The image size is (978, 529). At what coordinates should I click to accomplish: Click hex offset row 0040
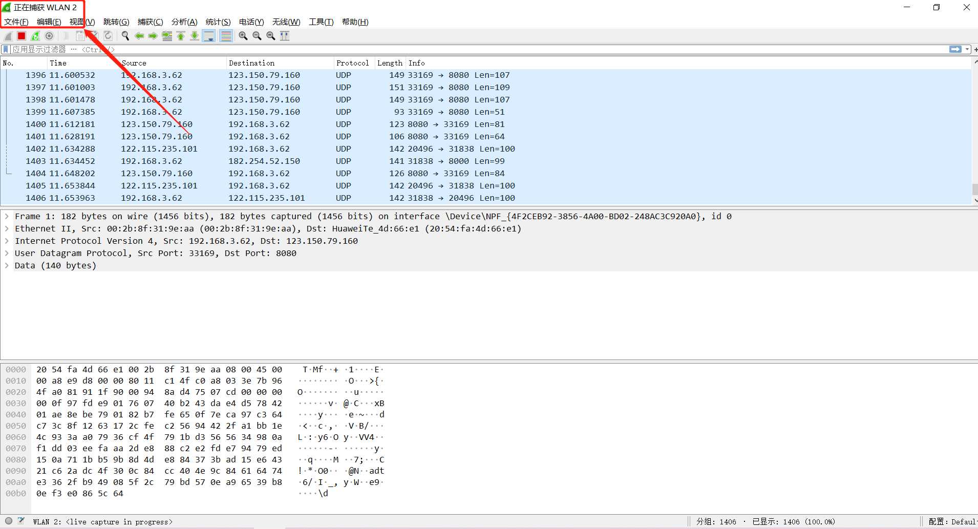click(x=16, y=414)
